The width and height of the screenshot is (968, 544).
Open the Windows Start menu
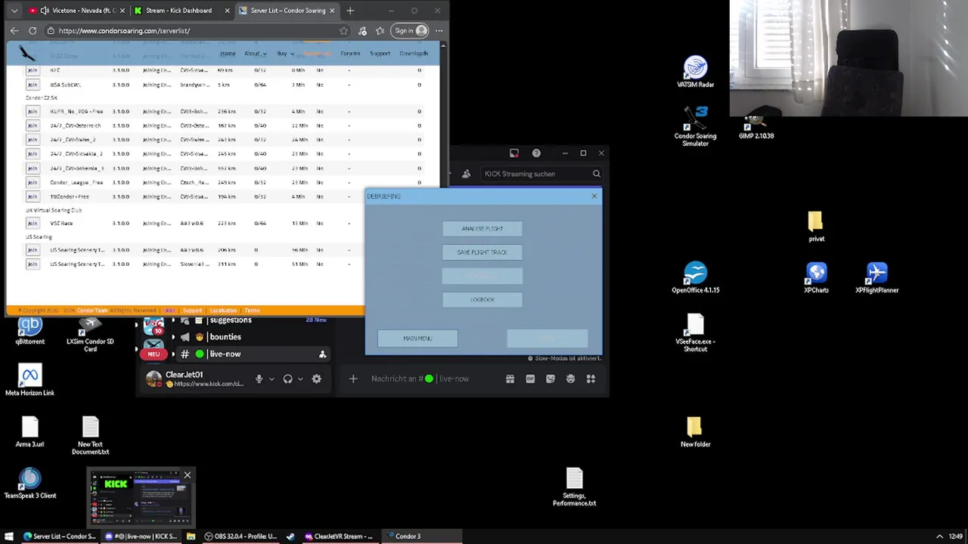point(9,536)
